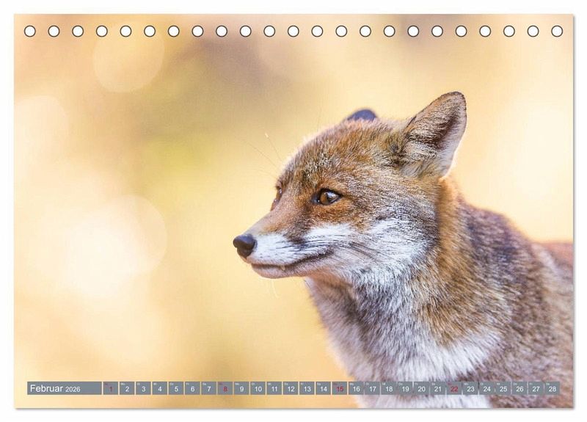Select day 28 in the calendar strip

[x=553, y=388]
